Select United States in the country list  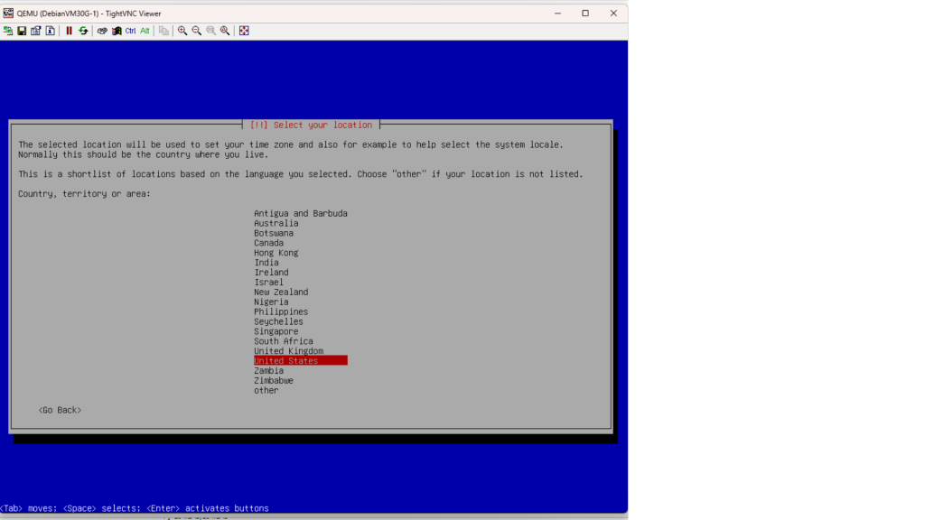click(285, 361)
